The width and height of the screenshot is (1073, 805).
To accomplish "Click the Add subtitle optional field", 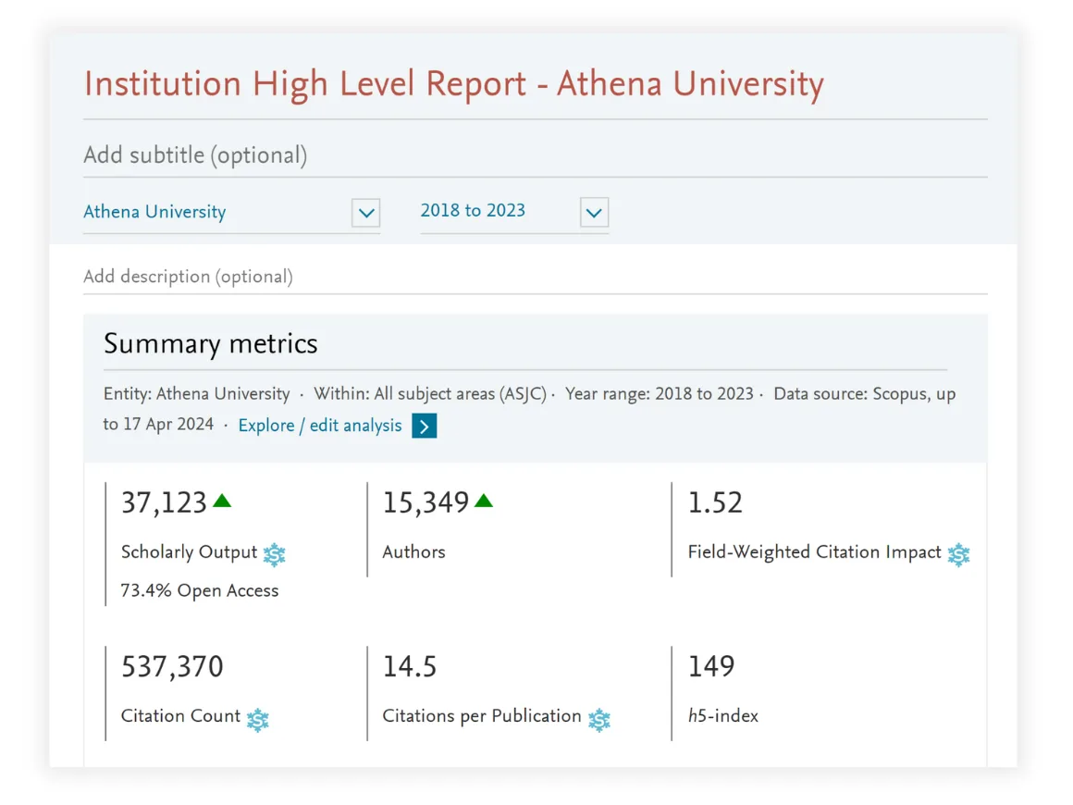I will coord(194,155).
